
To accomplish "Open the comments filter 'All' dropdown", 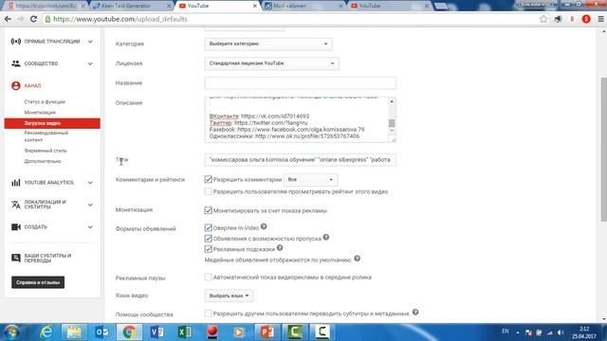I will pos(310,180).
